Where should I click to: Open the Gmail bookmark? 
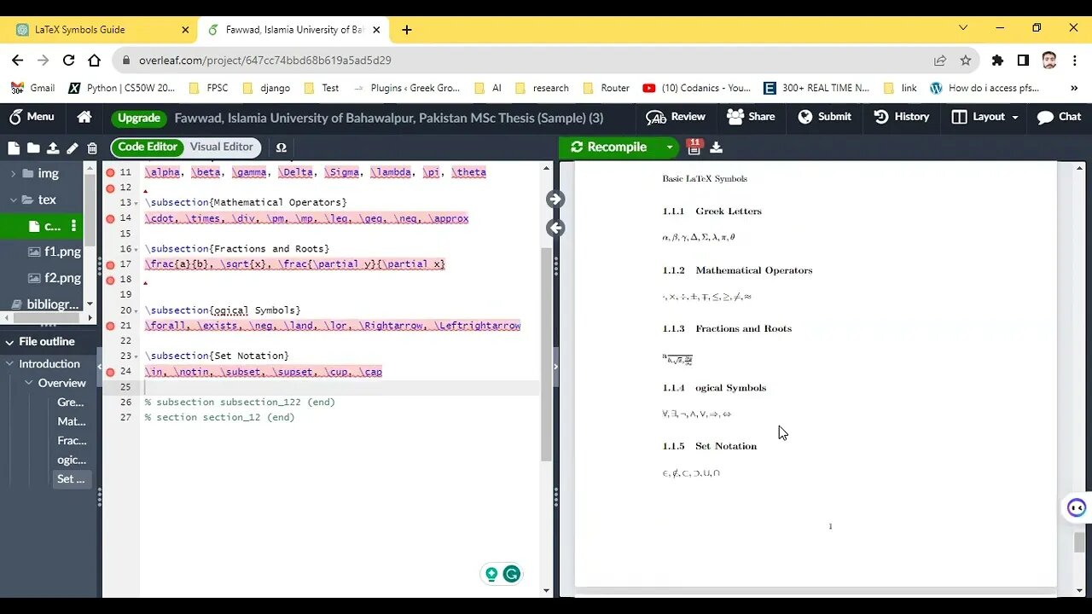click(x=32, y=88)
